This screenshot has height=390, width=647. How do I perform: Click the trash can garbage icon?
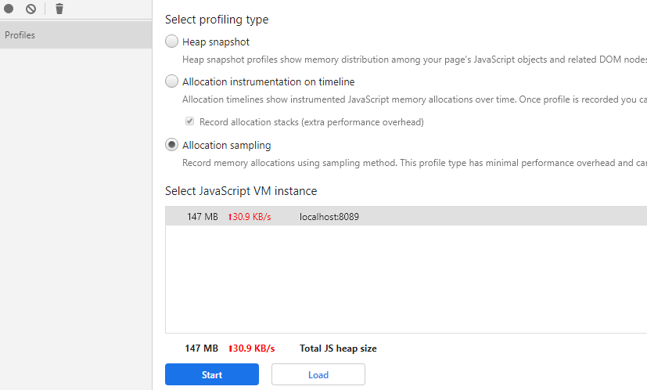pos(59,9)
